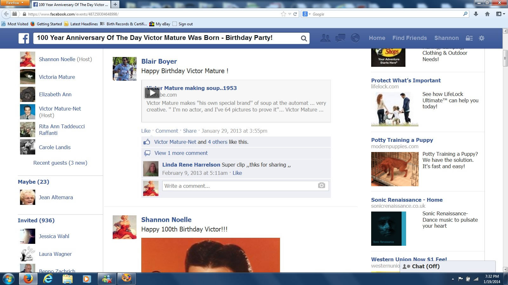
Task: Show hidden system tray icons arrow
Action: [x=453, y=279]
